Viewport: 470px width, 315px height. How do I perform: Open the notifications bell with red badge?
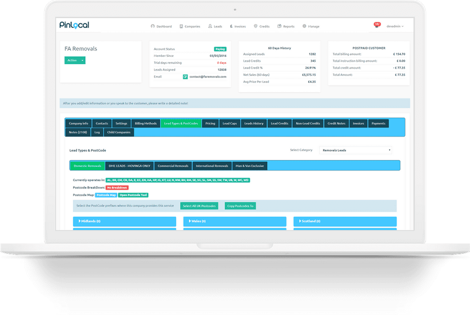click(377, 26)
